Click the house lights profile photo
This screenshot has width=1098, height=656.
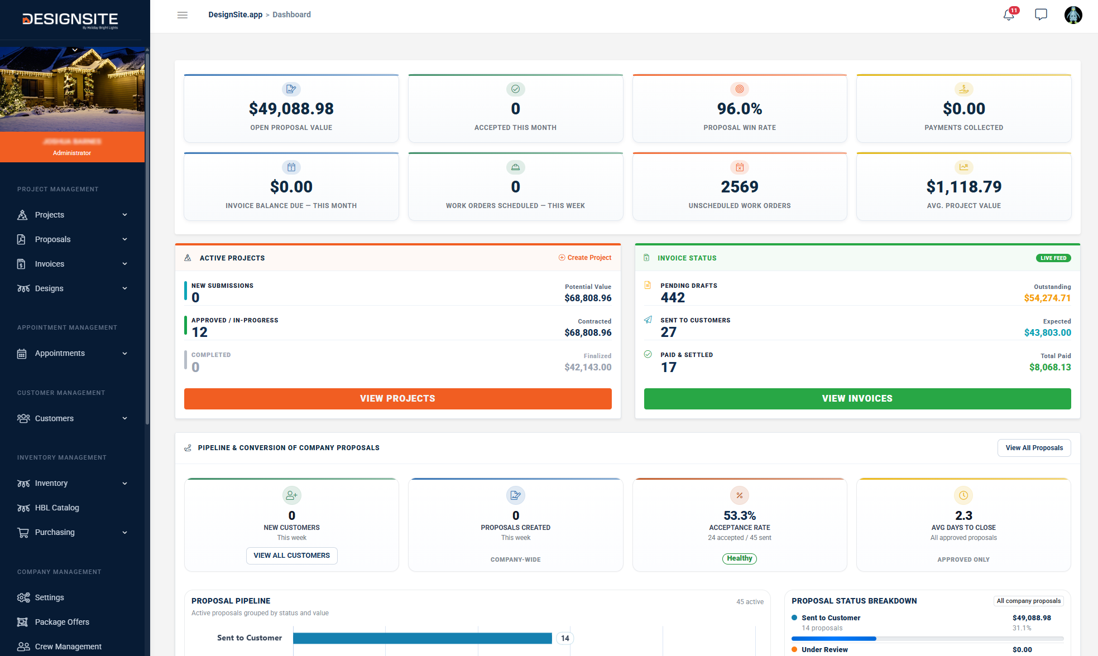pyautogui.click(x=73, y=89)
